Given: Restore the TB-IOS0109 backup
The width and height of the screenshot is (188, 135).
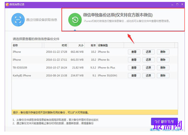Looking at the screenshot, I should coord(149,68).
